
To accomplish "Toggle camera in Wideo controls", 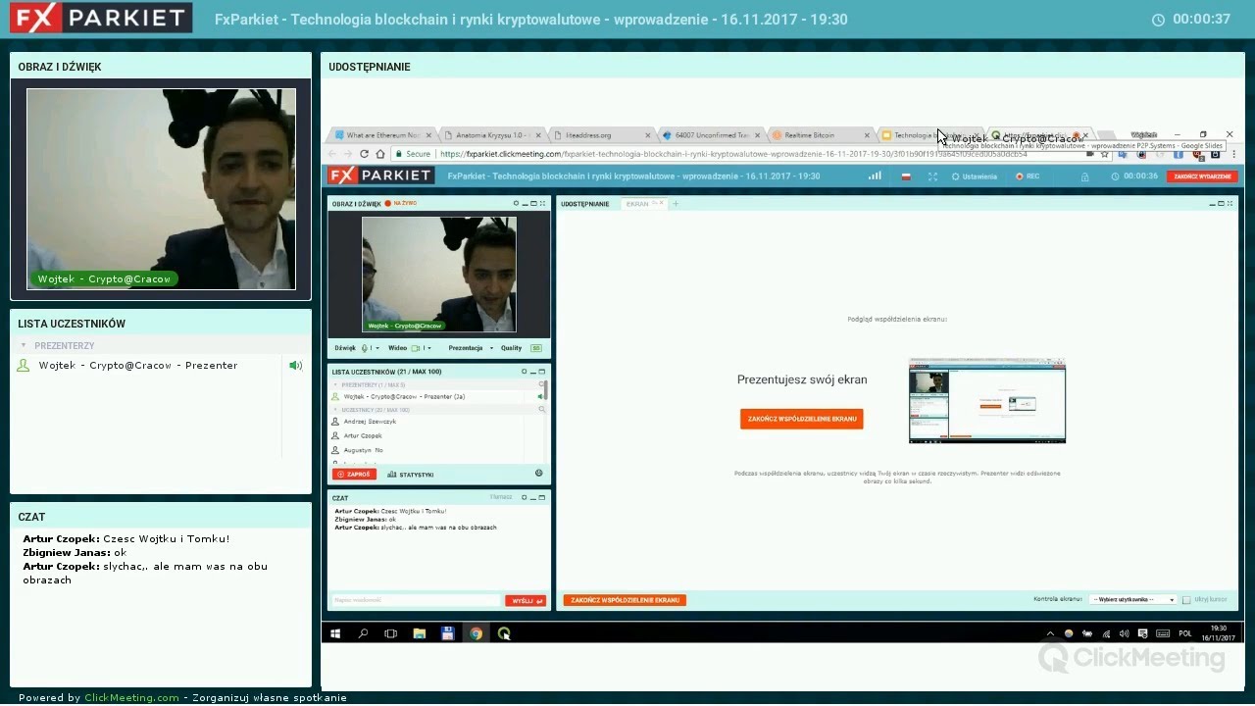I will [x=416, y=348].
